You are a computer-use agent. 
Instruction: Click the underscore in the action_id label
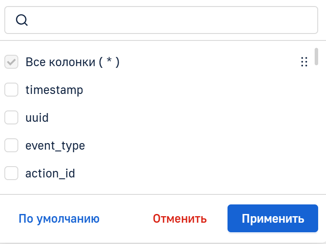click(x=61, y=177)
